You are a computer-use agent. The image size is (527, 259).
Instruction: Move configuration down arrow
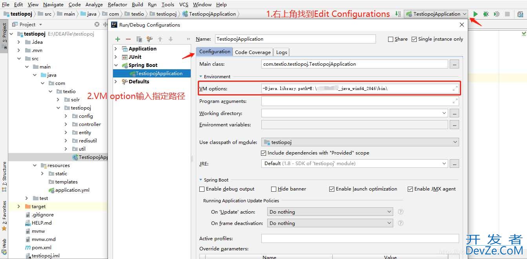pos(171,39)
